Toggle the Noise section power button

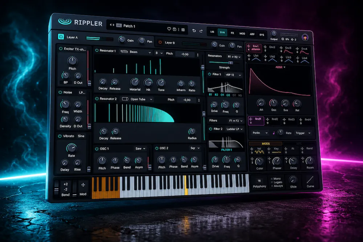coord(60,92)
